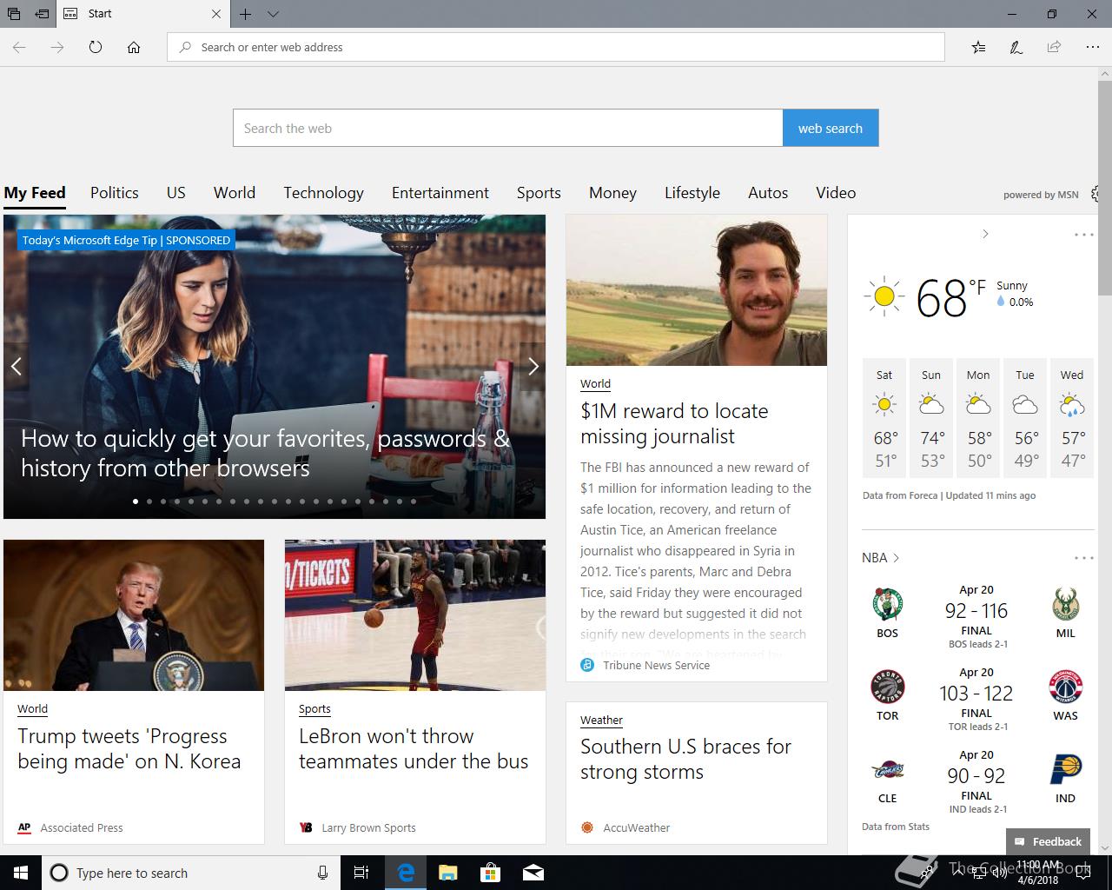1112x890 pixels.
Task: Open TOR vs WAS game score
Action: pyautogui.click(x=976, y=699)
